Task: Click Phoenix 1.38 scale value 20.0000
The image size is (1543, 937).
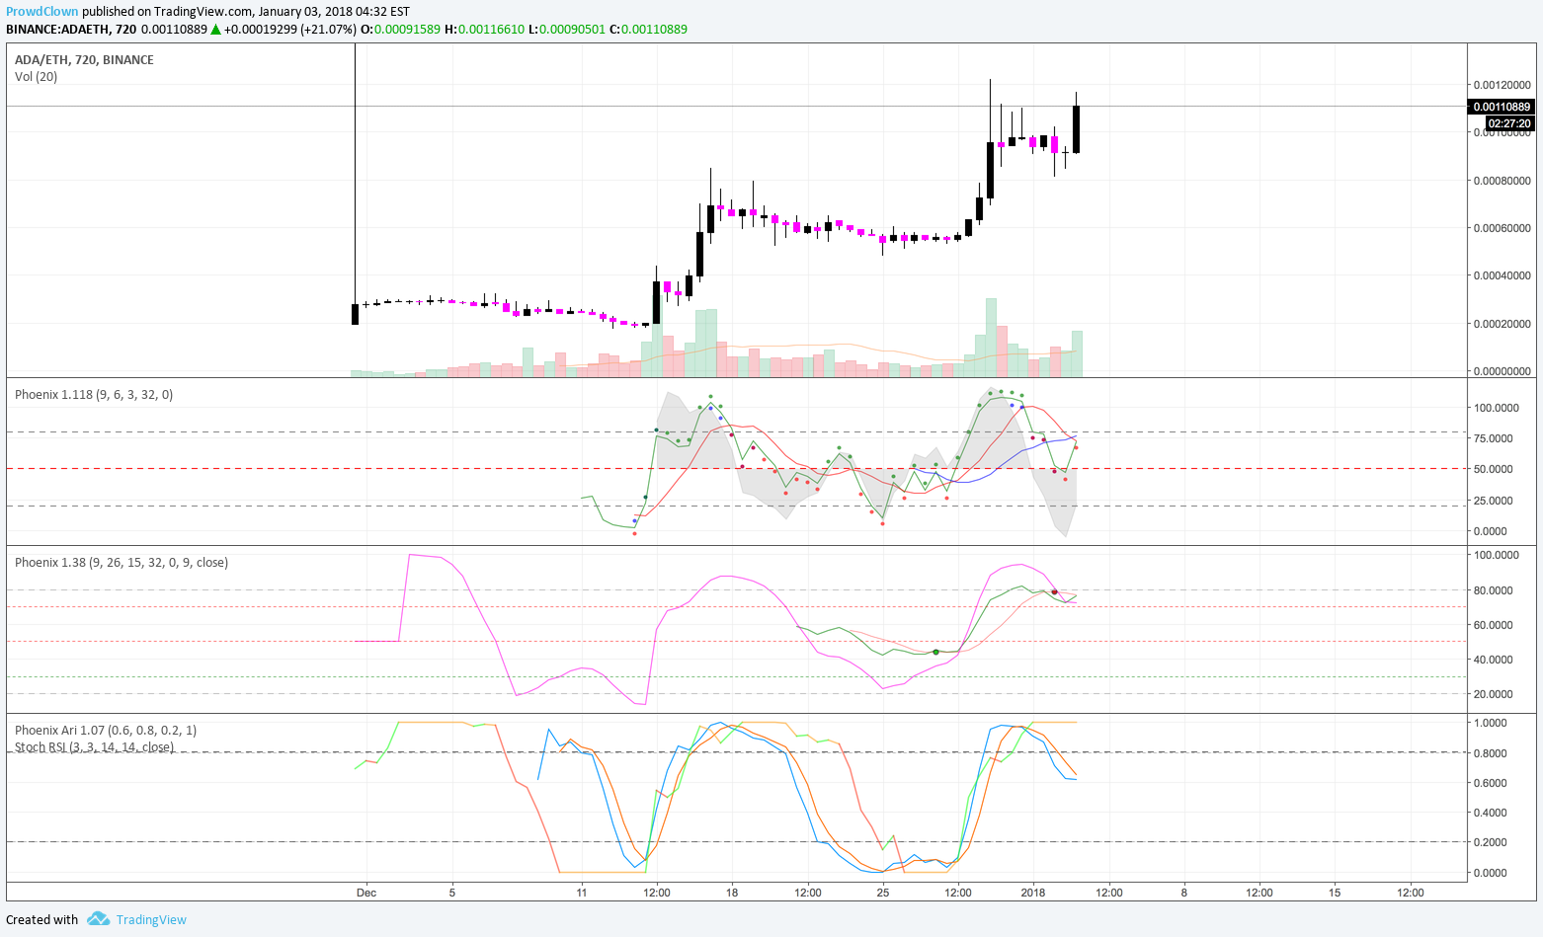Action: pyautogui.click(x=1496, y=694)
